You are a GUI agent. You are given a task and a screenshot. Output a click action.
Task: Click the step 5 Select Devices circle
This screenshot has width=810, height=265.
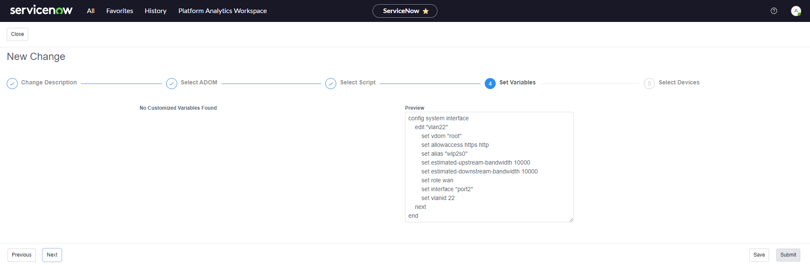click(x=649, y=84)
